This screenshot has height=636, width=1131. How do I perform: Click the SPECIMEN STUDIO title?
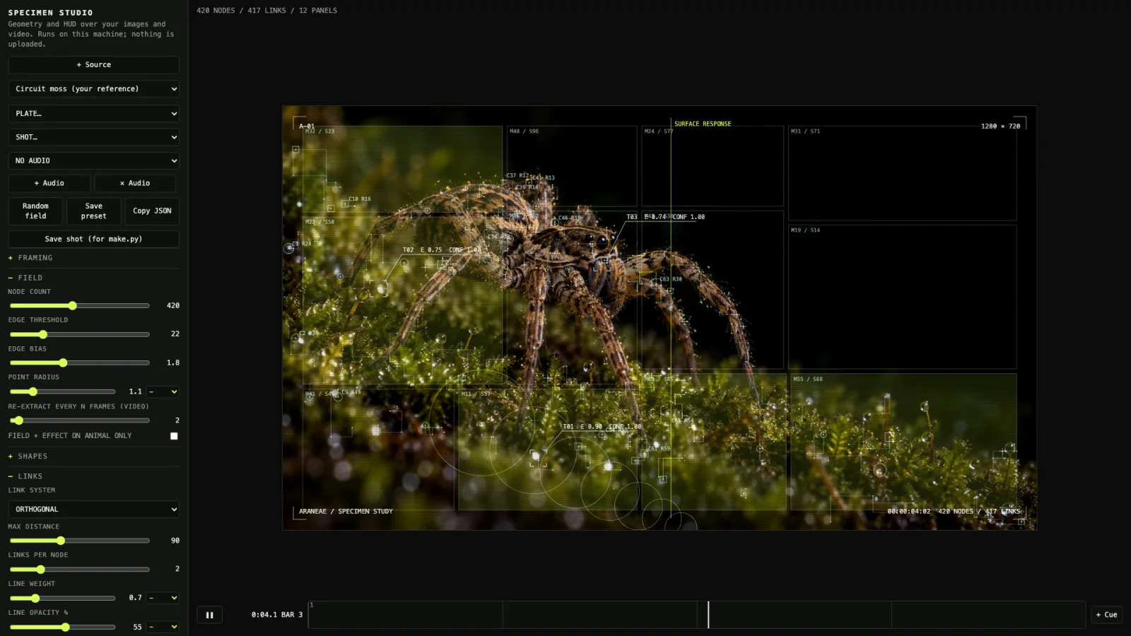(x=50, y=13)
